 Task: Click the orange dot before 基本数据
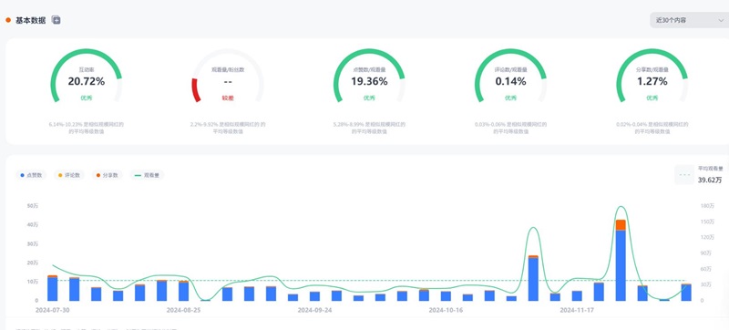point(8,20)
